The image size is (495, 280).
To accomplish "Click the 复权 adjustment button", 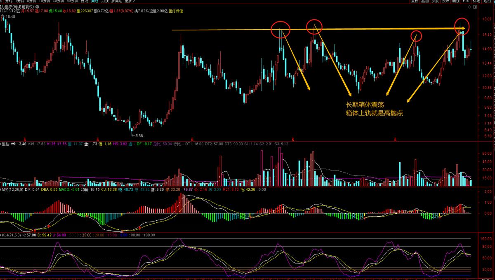I will (415, 2).
